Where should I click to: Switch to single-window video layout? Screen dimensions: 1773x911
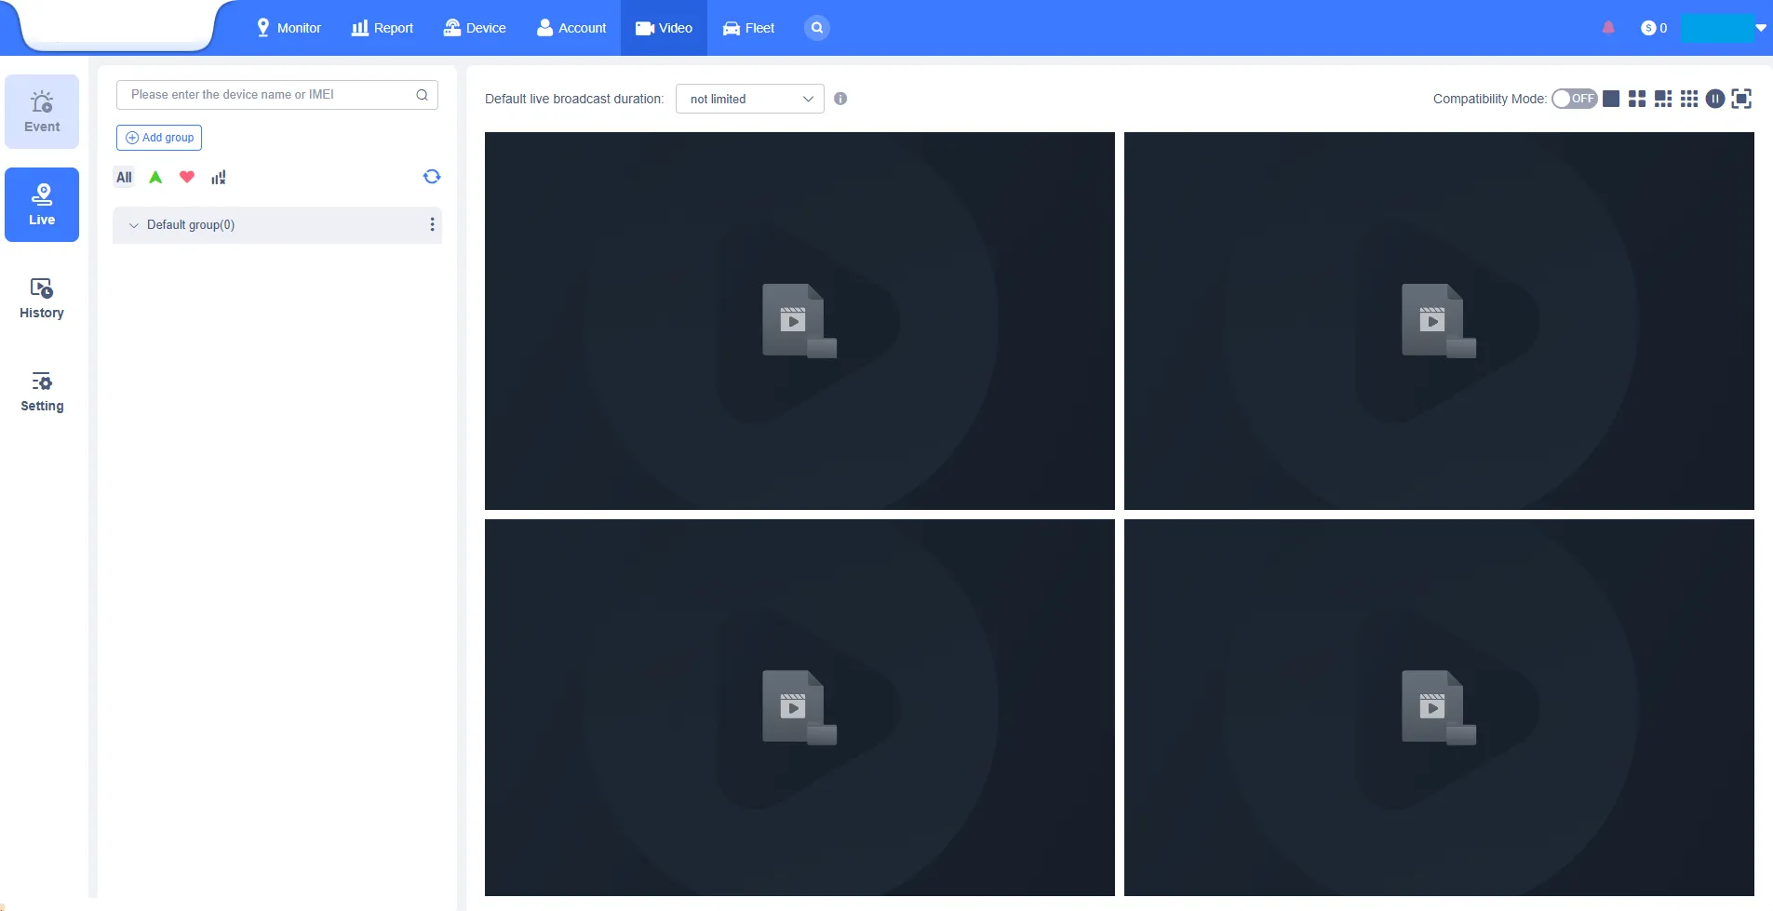coord(1611,99)
